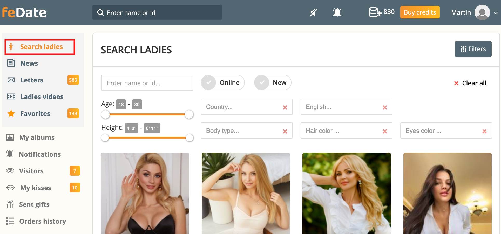Open Ladies videos film icon
The width and height of the screenshot is (501, 234).
(11, 97)
